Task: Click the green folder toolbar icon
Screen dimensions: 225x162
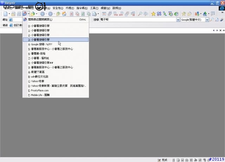Action: click(x=33, y=14)
